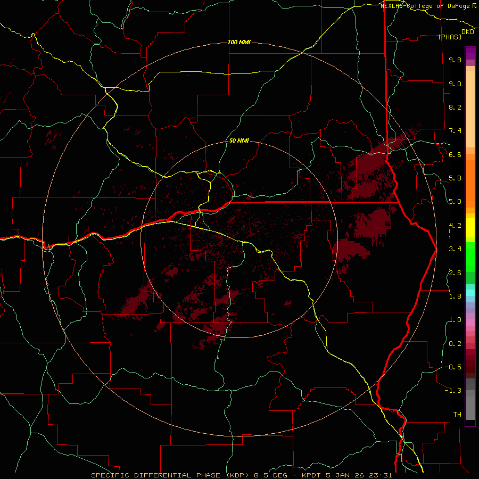Click the '100 NMI' range ring label

tap(239, 42)
